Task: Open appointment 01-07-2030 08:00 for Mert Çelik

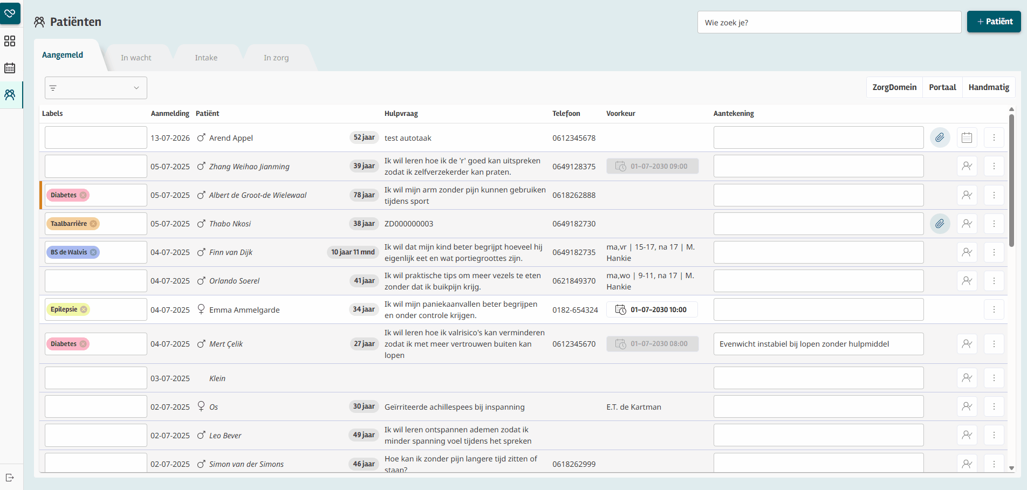Action: 652,344
